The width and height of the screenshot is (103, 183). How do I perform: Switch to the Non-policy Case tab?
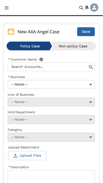(x=73, y=46)
